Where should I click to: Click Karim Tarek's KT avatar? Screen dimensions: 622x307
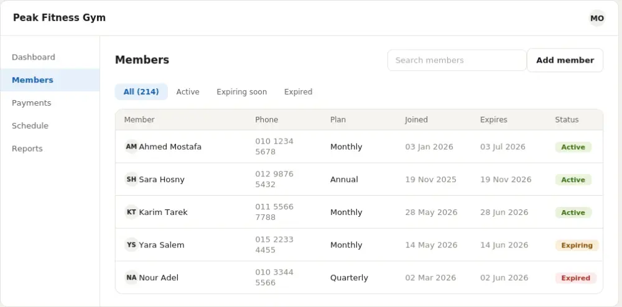pos(131,212)
